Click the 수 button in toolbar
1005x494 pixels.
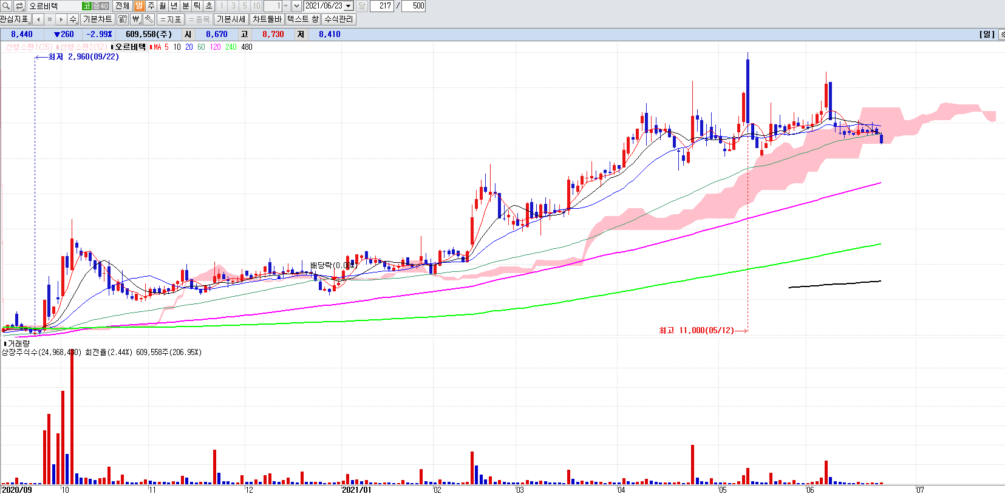[73, 19]
